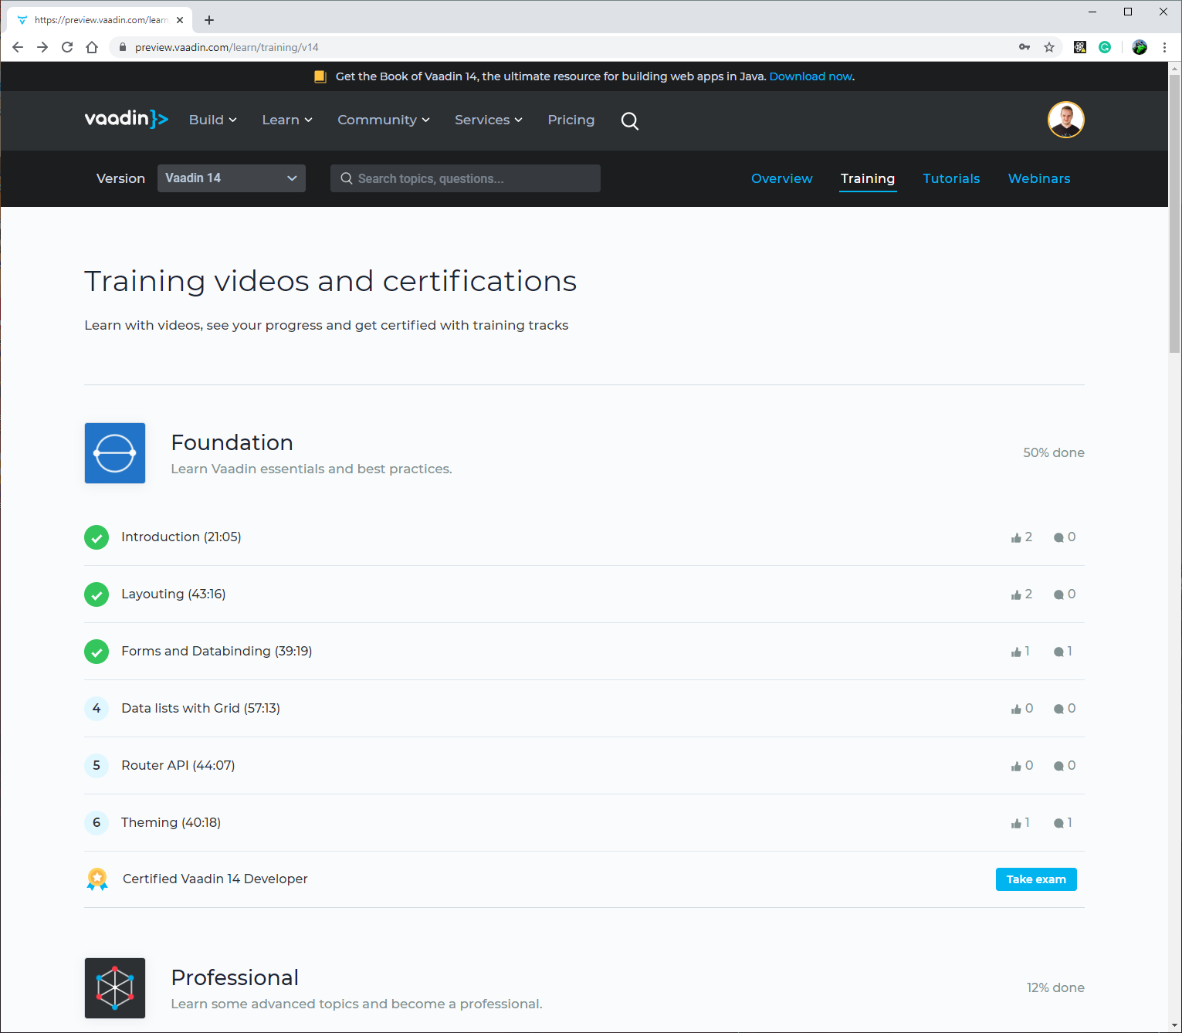Switch to the Tutorials tab
The height and width of the screenshot is (1033, 1182).
(951, 178)
